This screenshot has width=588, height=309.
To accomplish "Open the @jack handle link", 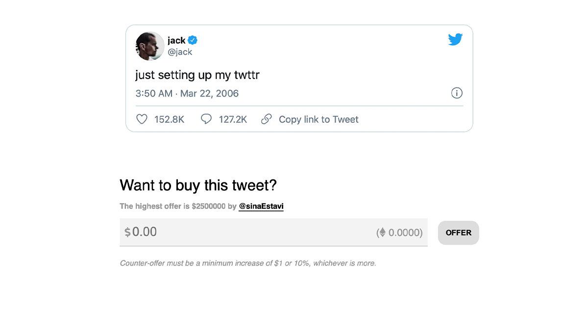I will [180, 52].
